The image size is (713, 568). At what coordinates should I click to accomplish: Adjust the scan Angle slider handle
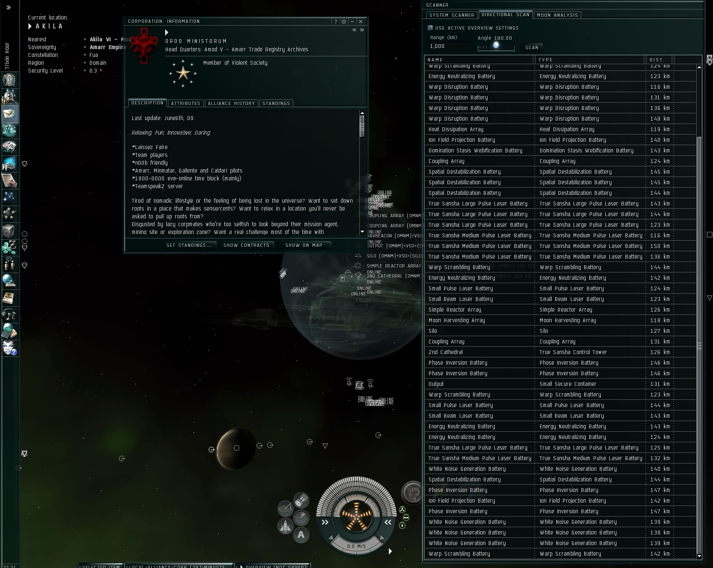[x=496, y=46]
